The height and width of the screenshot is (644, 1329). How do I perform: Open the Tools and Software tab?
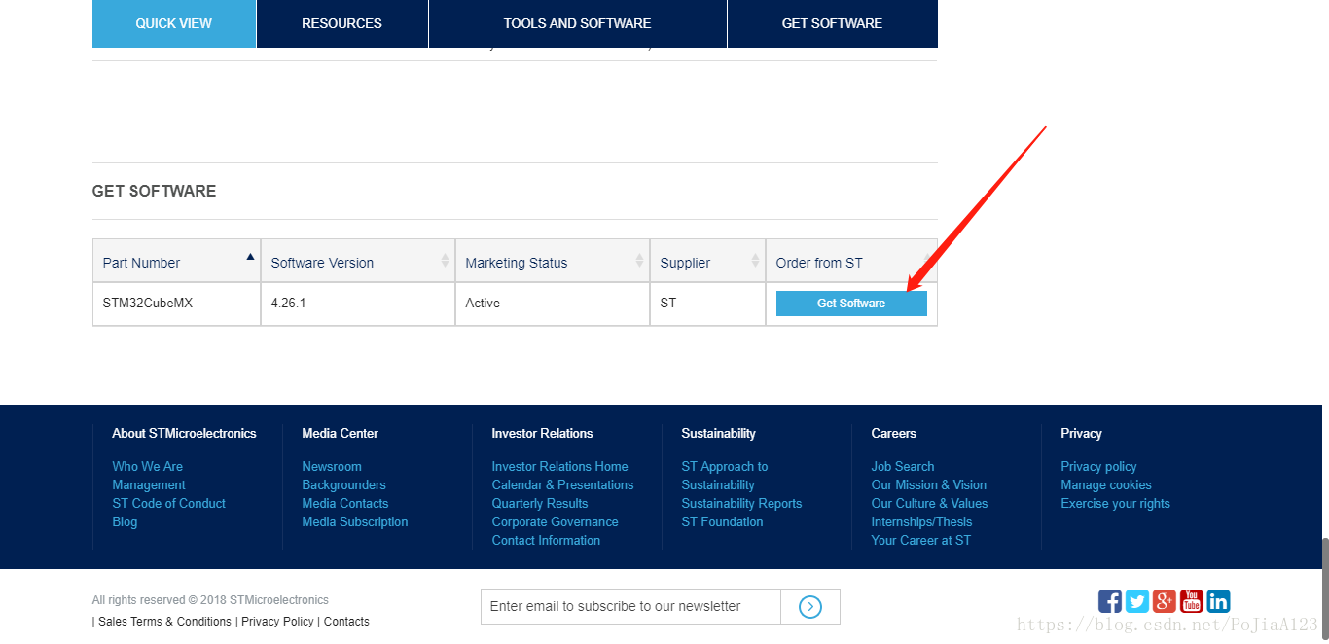click(x=578, y=23)
